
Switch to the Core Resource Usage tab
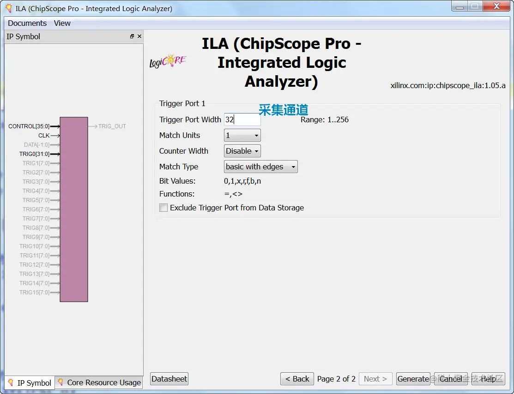tap(99, 382)
